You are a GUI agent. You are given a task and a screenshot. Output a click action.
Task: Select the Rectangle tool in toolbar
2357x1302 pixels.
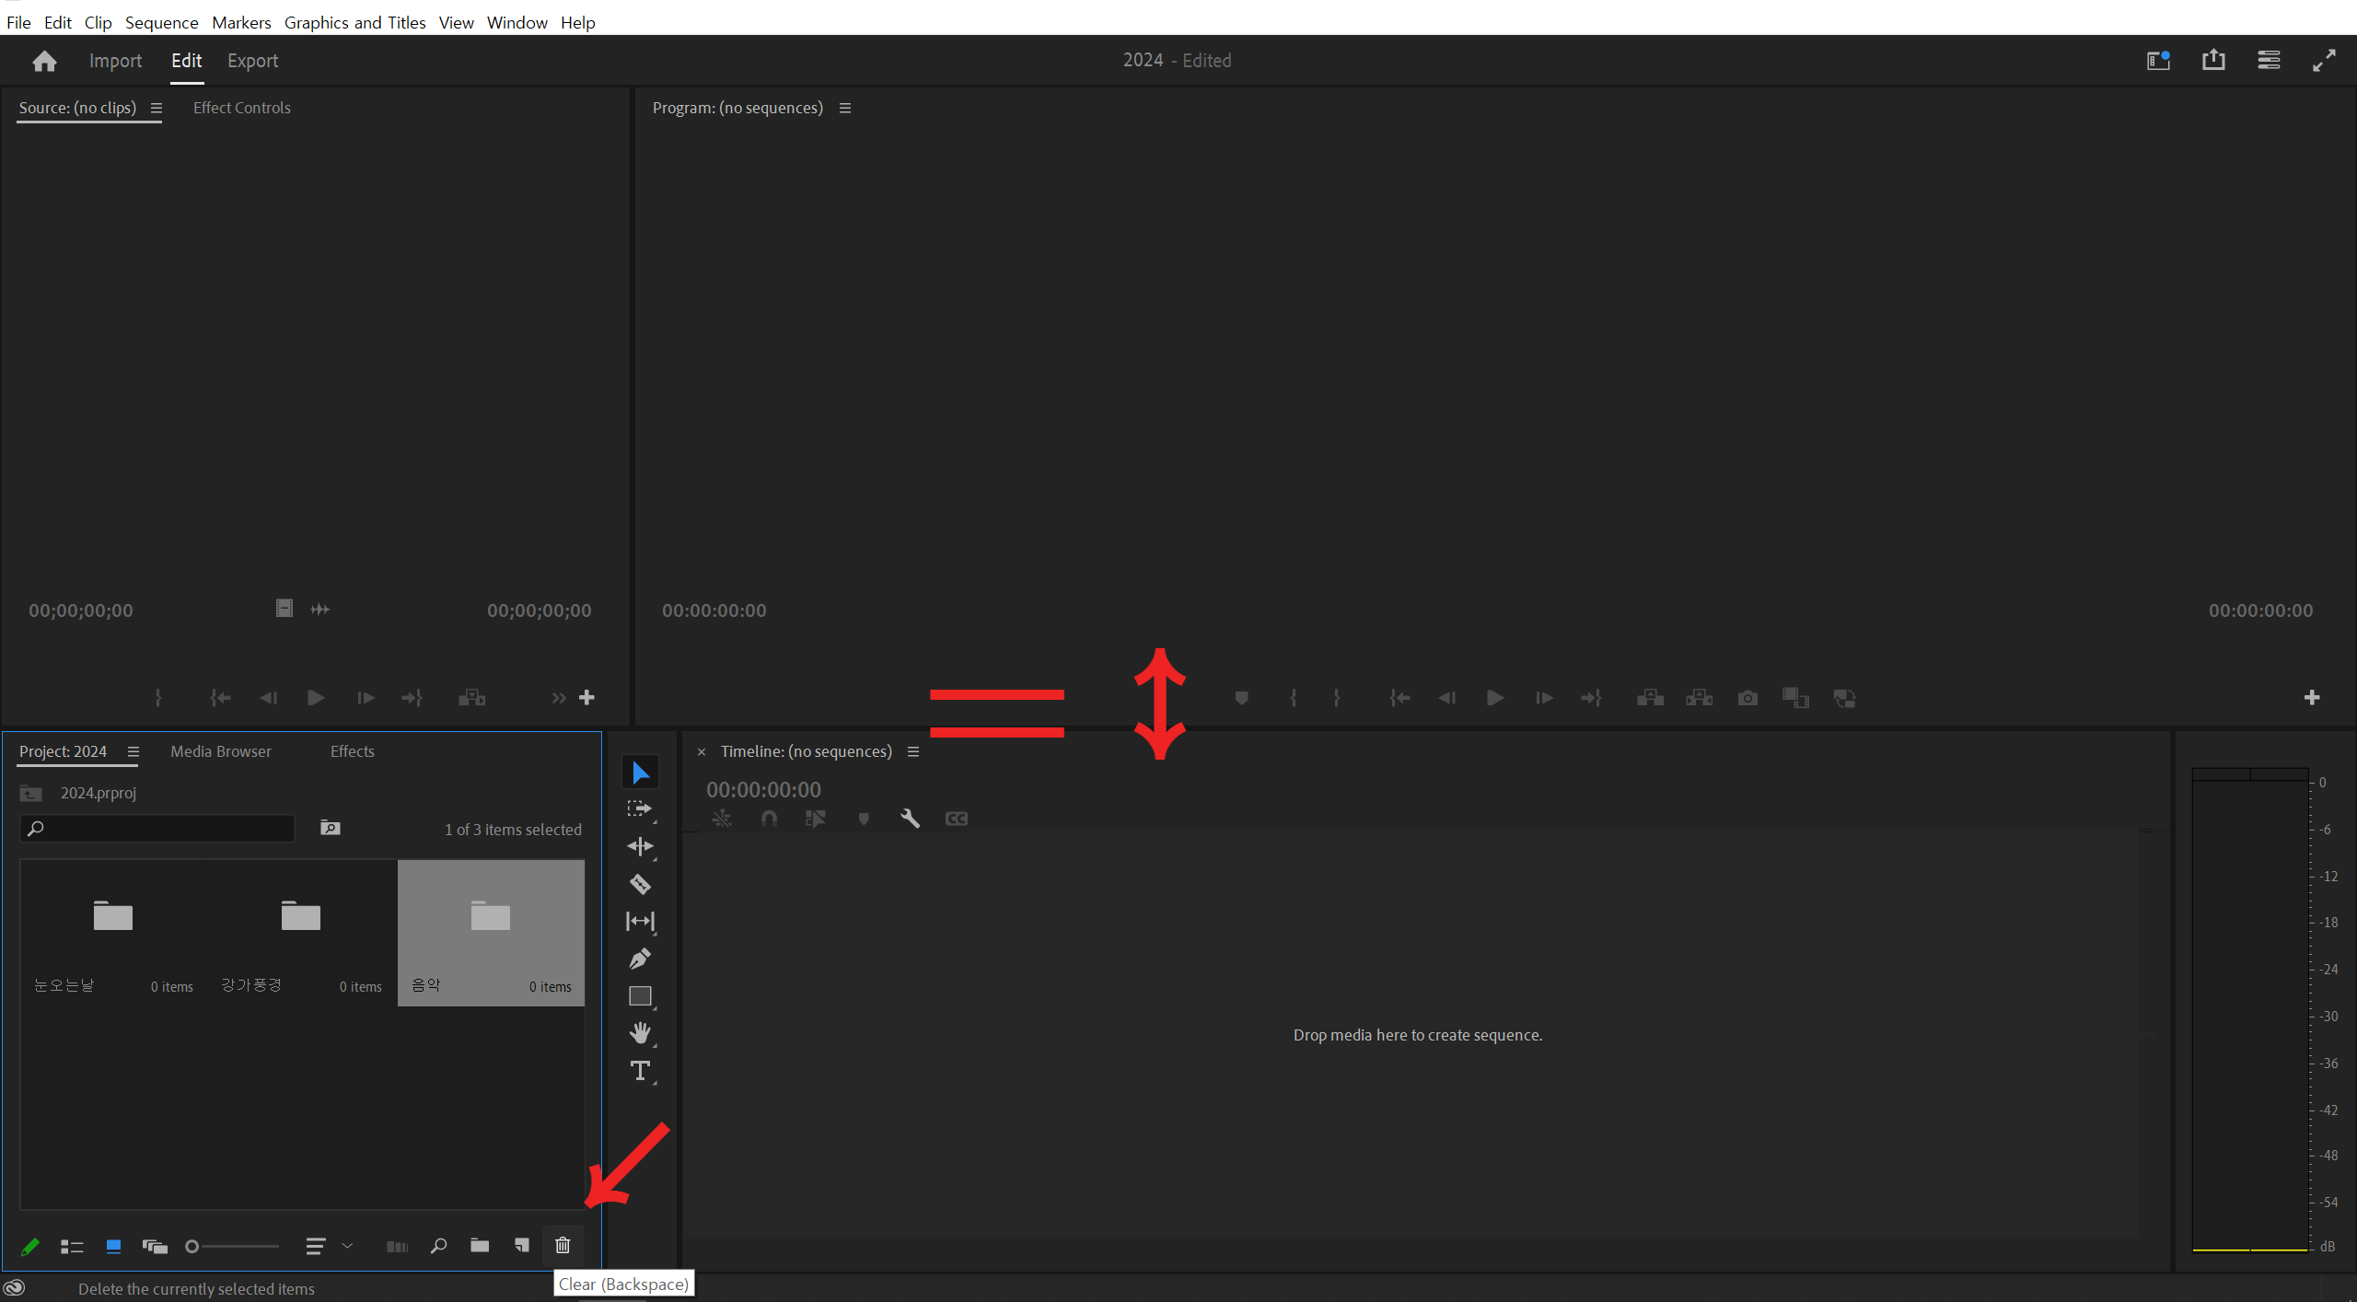tap(641, 995)
